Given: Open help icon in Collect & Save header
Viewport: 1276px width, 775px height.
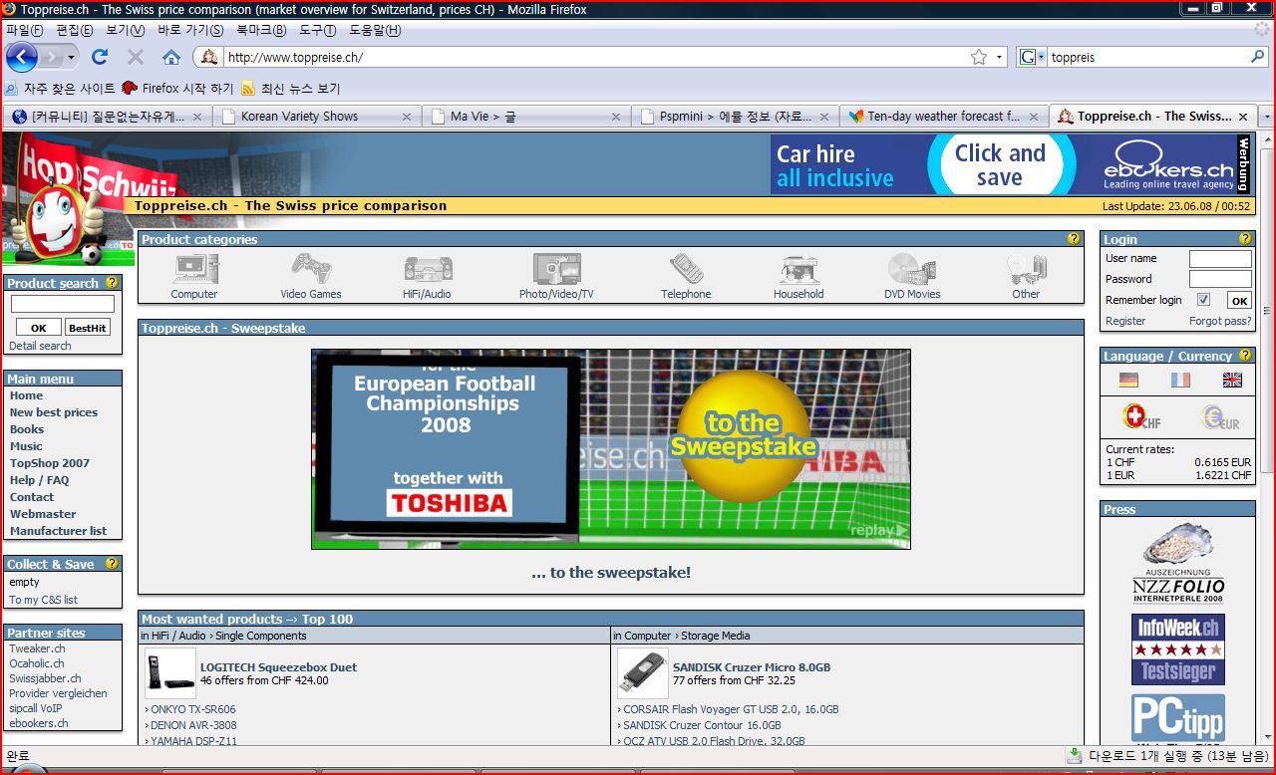Looking at the screenshot, I should (112, 564).
